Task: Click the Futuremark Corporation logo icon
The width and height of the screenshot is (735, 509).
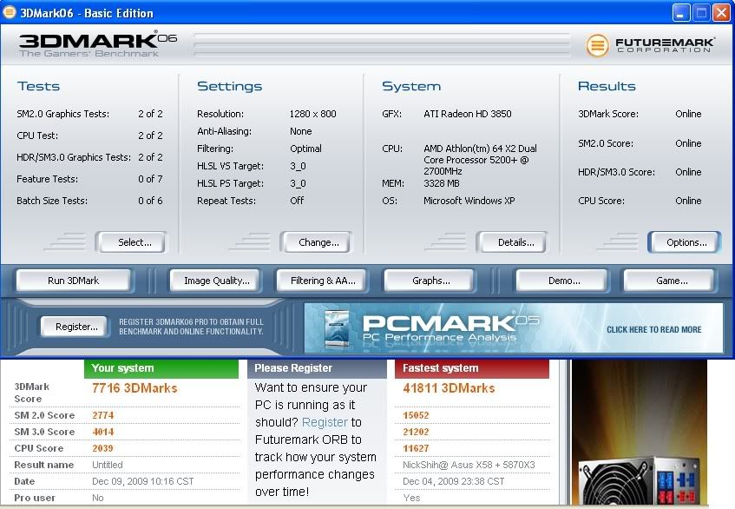Action: [x=597, y=46]
